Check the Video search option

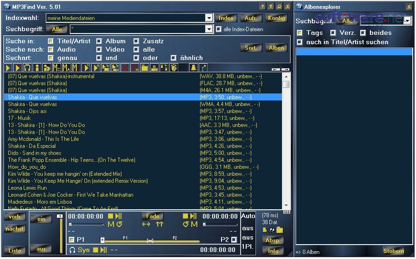[x=99, y=50]
